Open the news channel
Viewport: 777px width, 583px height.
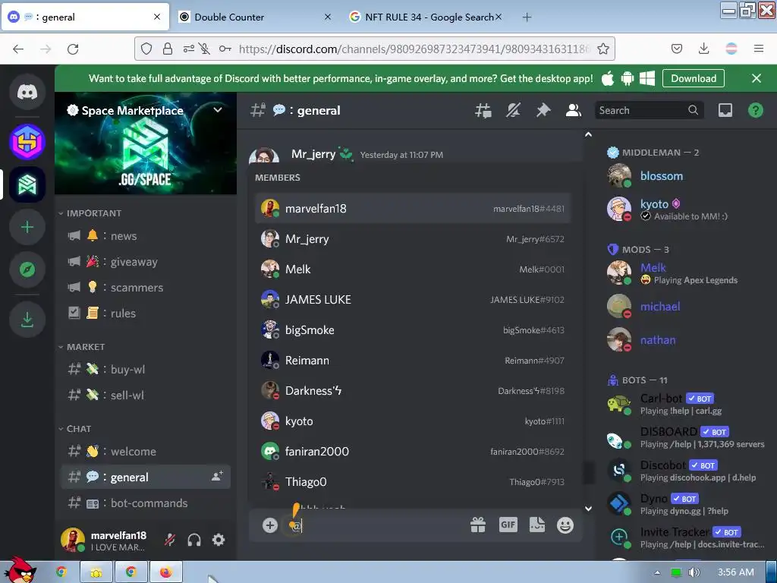145,236
